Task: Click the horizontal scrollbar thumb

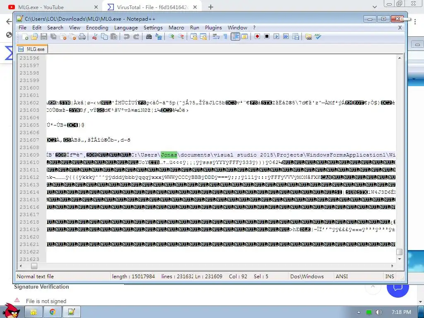Action: 34,266
